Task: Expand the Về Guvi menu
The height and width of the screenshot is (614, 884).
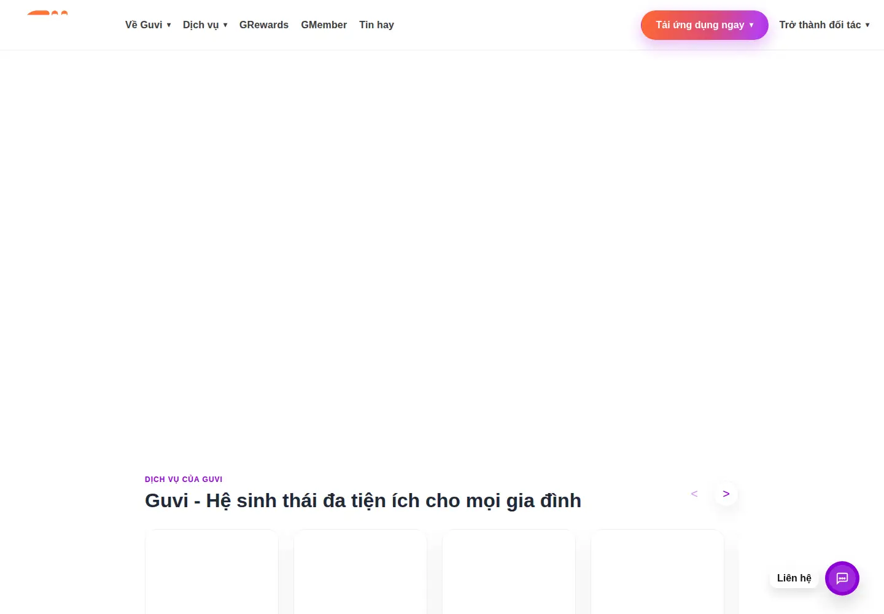Action: 148,25
